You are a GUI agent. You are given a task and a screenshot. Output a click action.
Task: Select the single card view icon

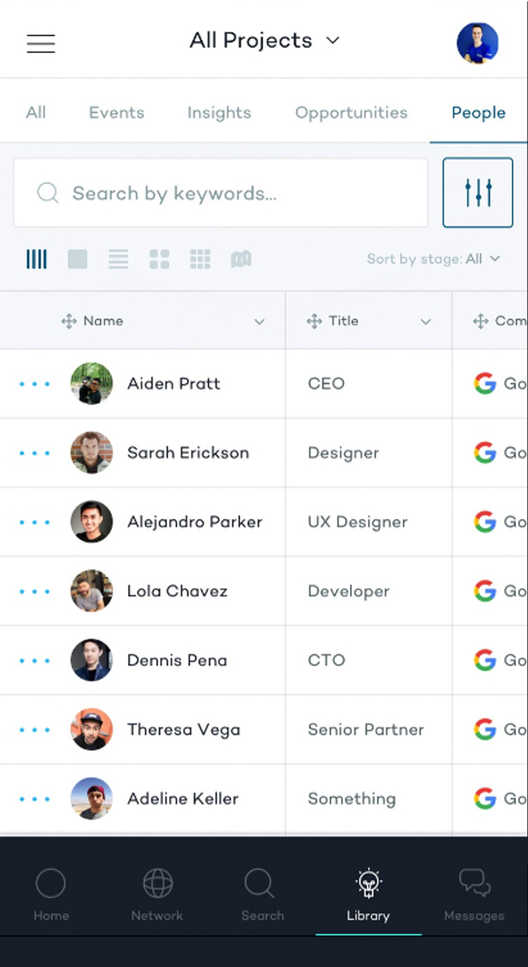pos(77,259)
